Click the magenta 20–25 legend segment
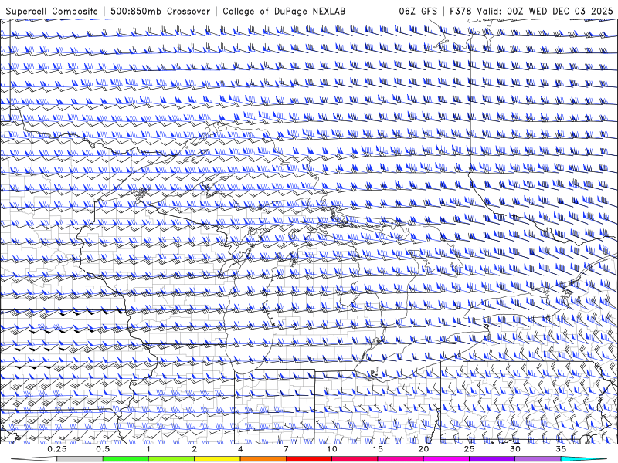The height and width of the screenshot is (463, 618). click(447, 459)
